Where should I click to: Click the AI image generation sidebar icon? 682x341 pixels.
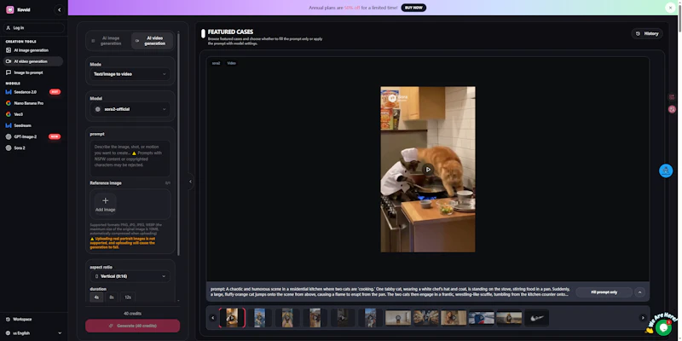[9, 50]
